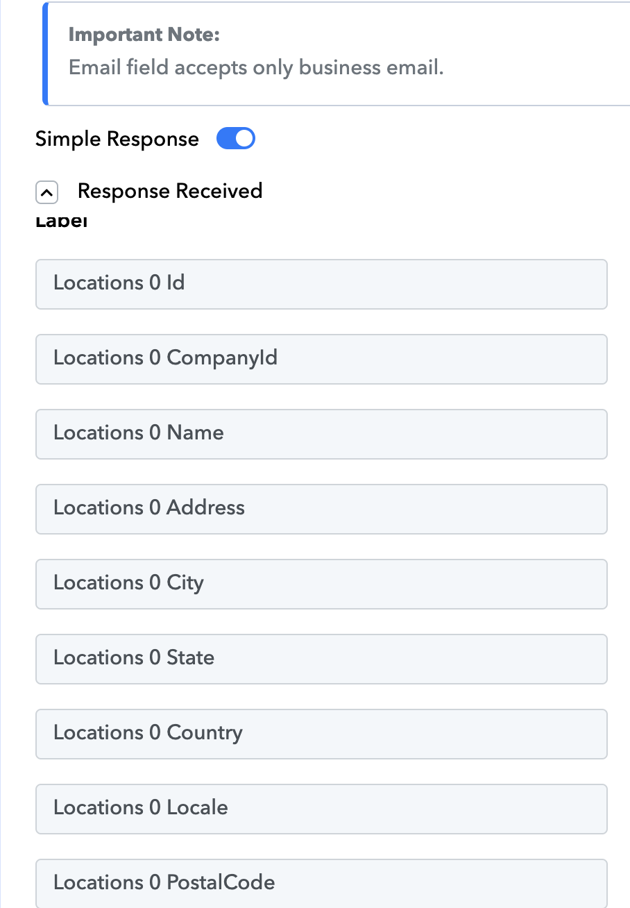This screenshot has width=630, height=908.
Task: Click the blue accent bar of the note
Action: pos(45,53)
